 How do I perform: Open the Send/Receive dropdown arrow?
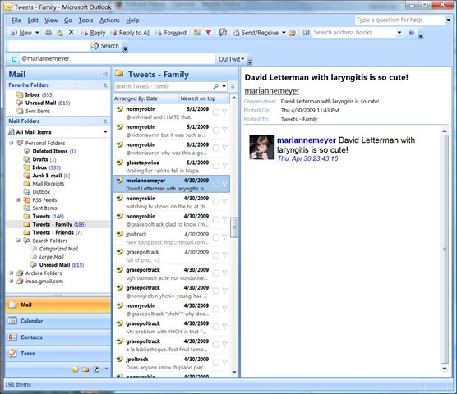(284, 33)
